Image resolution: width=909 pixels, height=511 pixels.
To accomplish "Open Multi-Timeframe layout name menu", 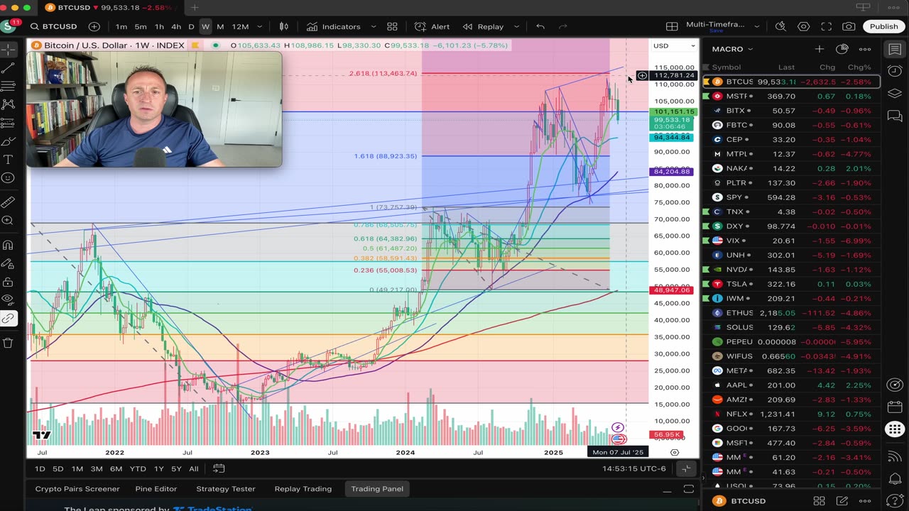I will click(716, 26).
